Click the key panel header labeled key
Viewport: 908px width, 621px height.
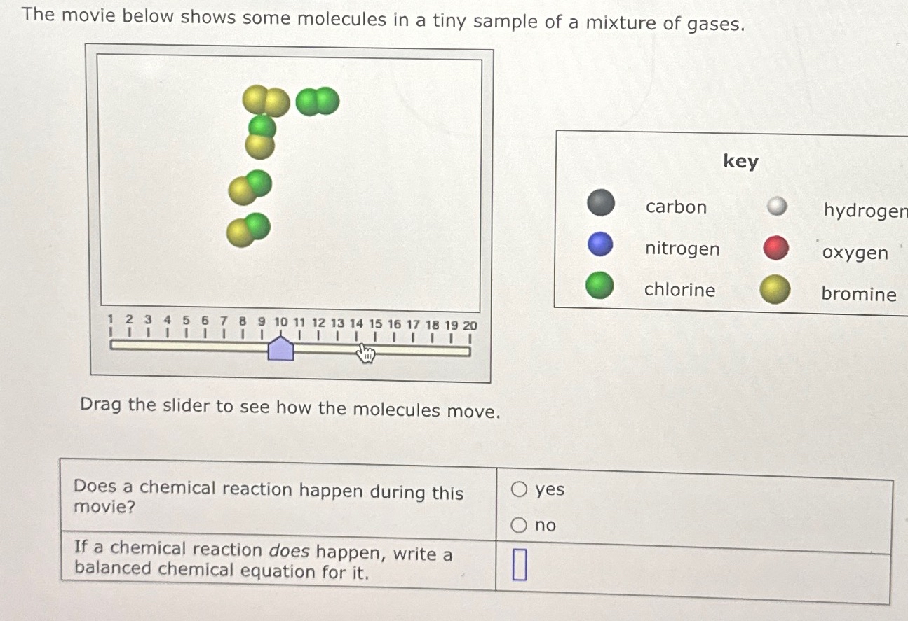tap(740, 162)
